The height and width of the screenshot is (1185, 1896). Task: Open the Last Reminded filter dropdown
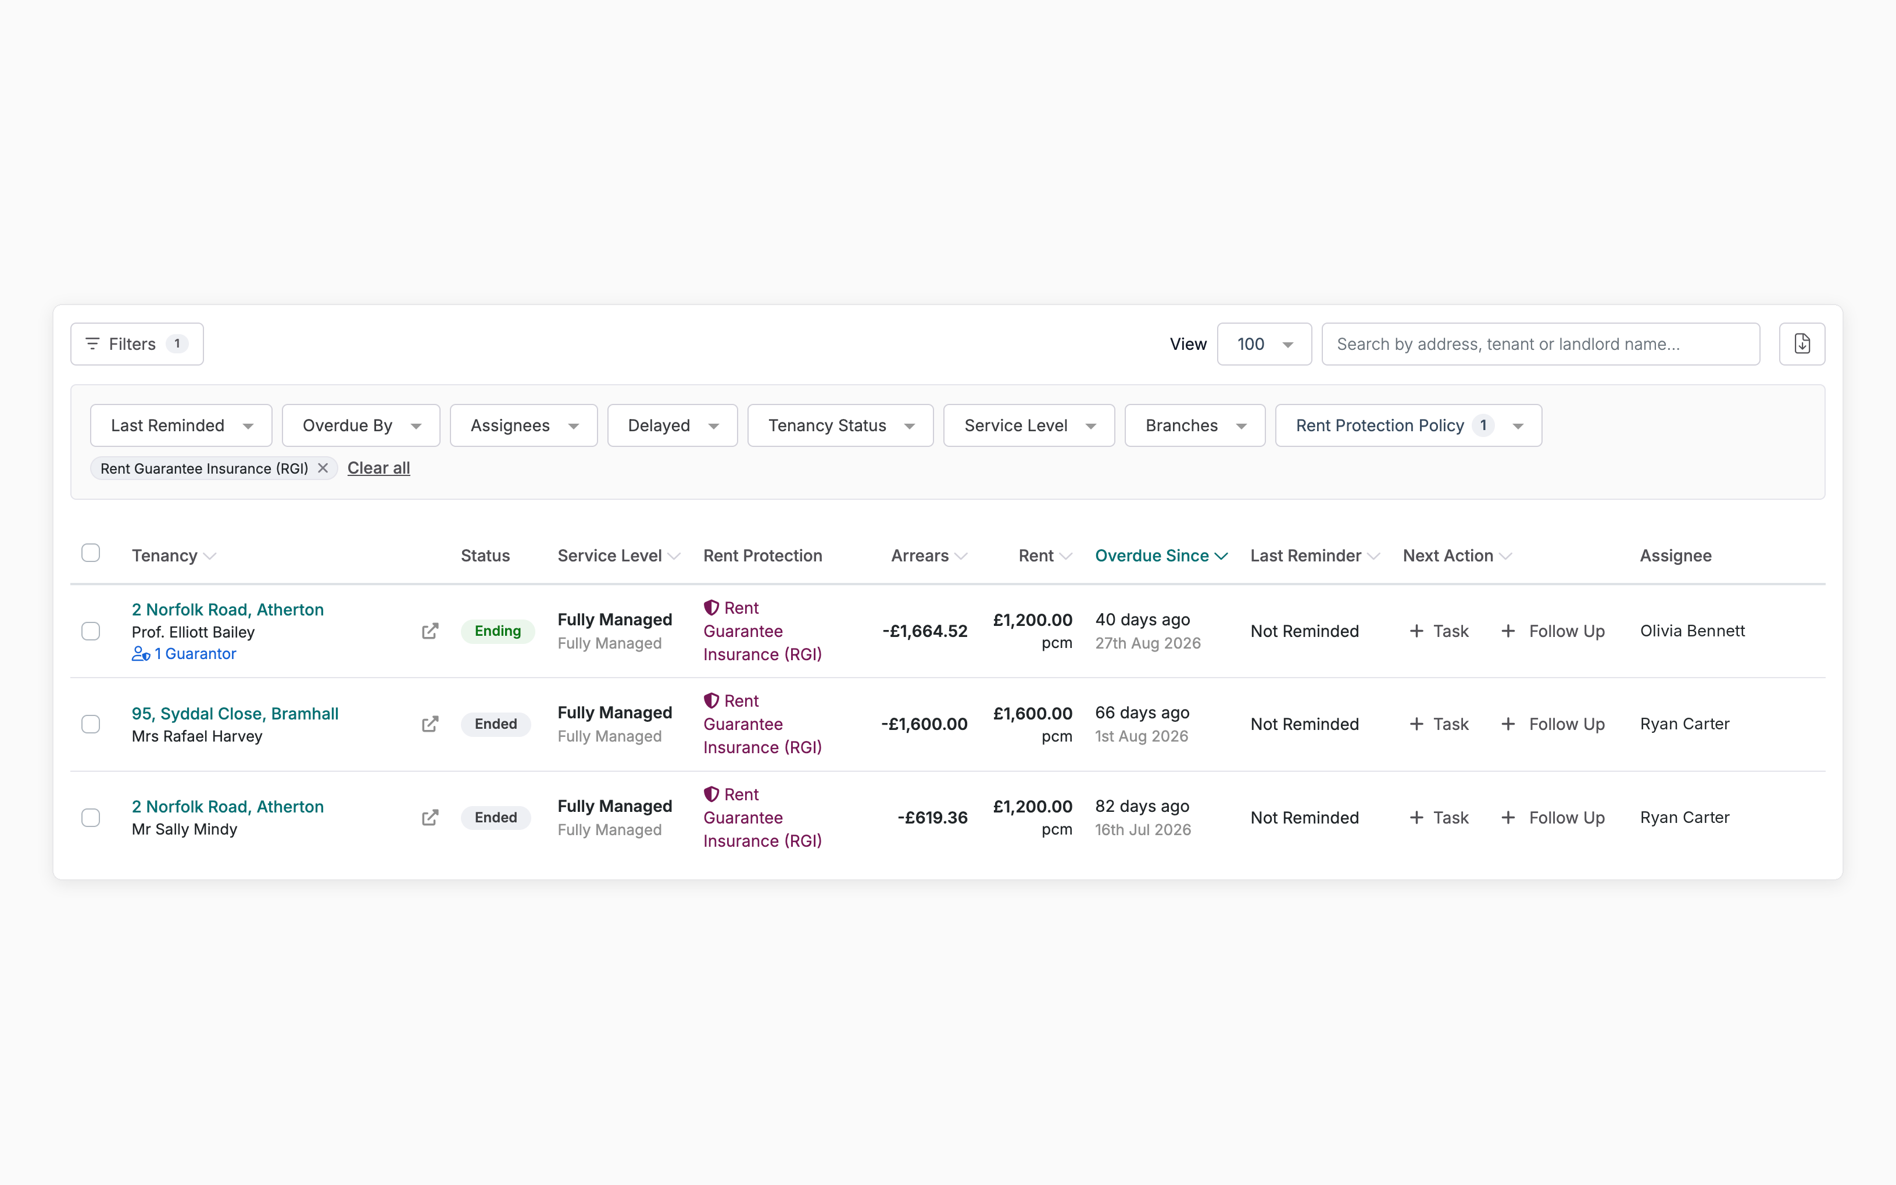click(181, 425)
